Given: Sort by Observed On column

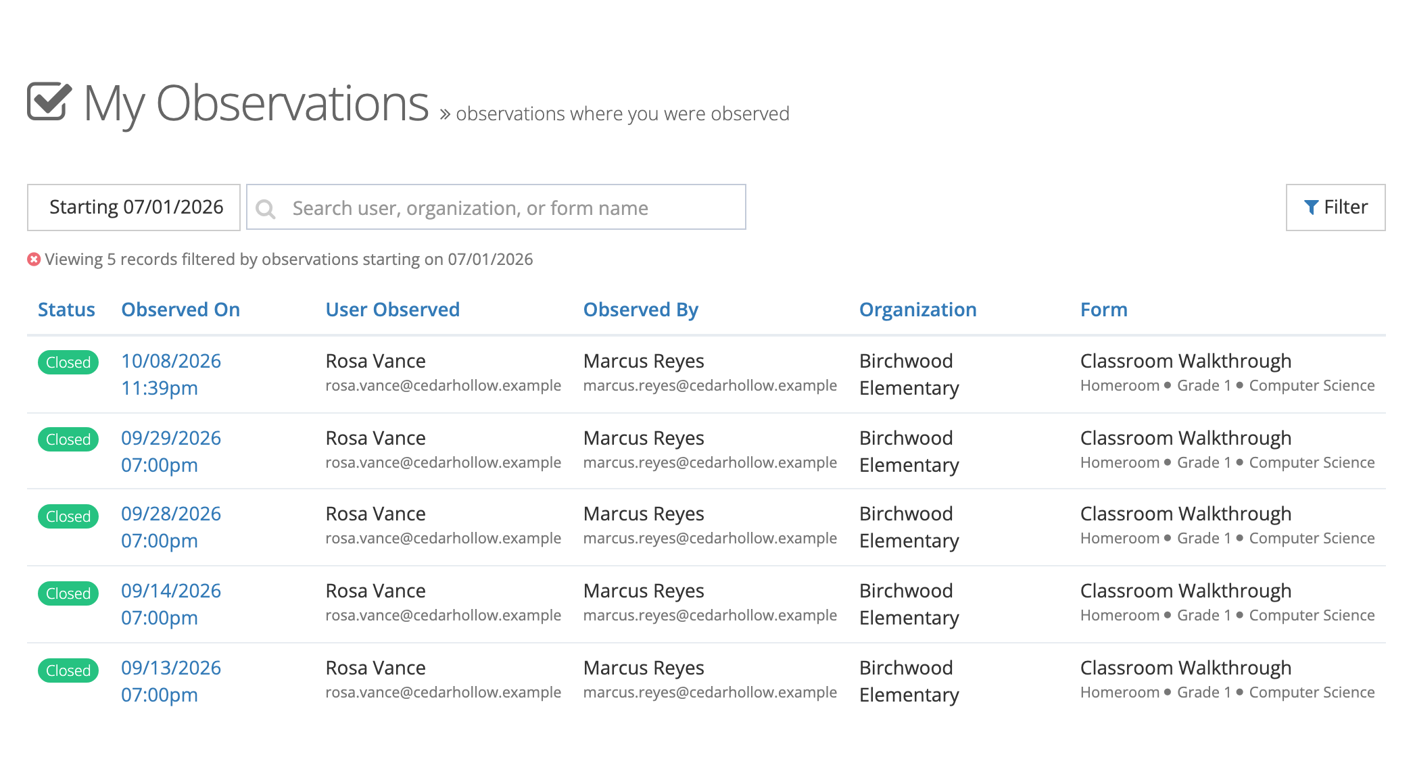Looking at the screenshot, I should pyautogui.click(x=181, y=310).
